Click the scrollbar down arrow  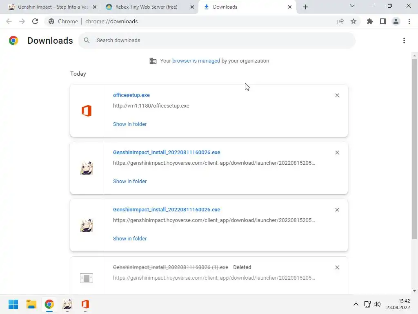coord(414,291)
